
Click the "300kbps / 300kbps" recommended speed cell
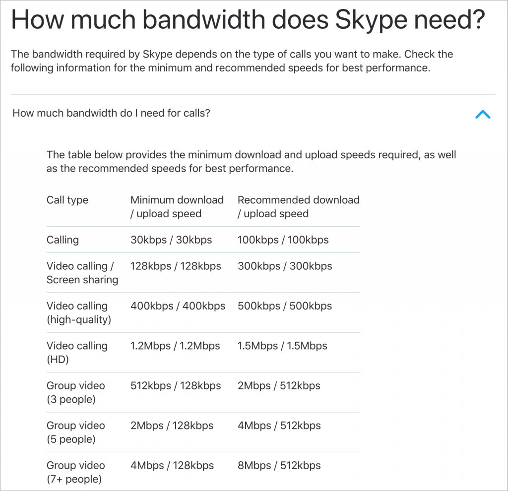[285, 266]
